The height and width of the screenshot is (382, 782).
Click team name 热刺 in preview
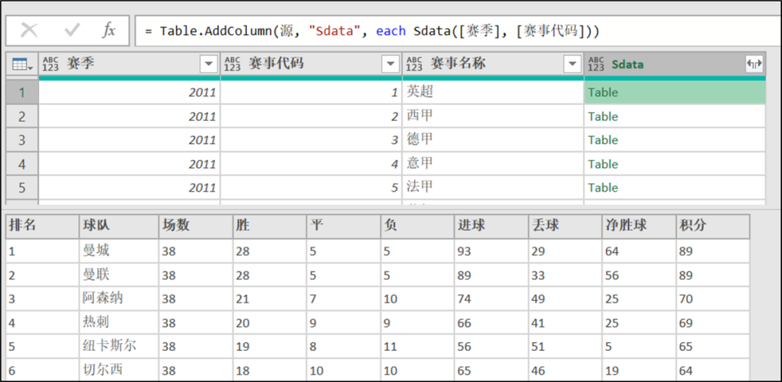96,322
